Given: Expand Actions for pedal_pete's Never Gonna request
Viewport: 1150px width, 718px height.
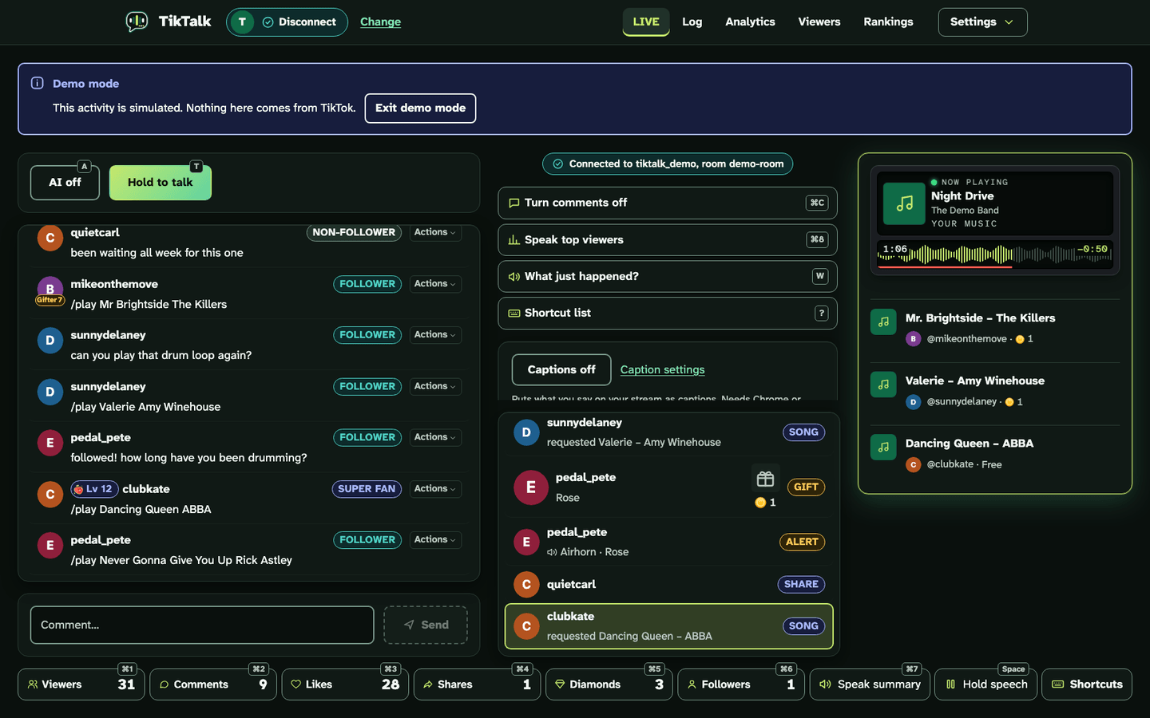Looking at the screenshot, I should (x=435, y=540).
